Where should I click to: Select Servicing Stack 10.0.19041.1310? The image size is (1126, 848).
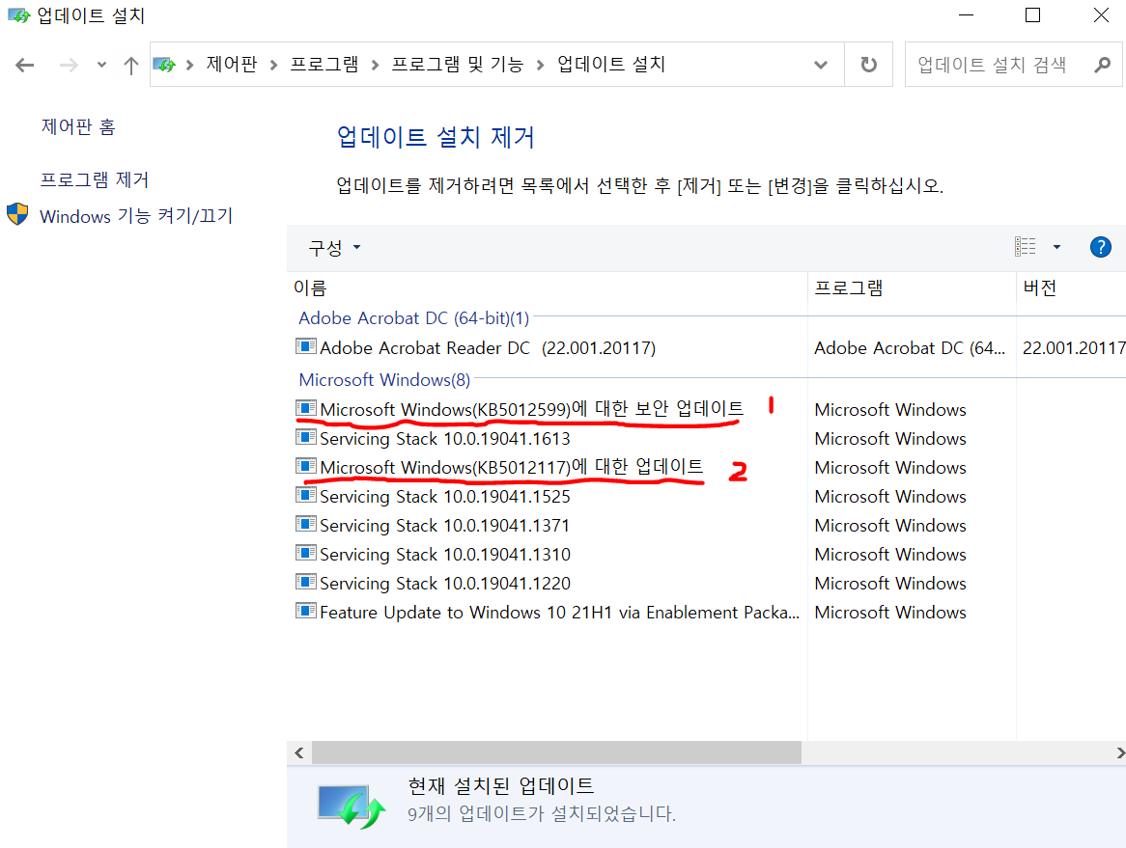click(x=444, y=555)
